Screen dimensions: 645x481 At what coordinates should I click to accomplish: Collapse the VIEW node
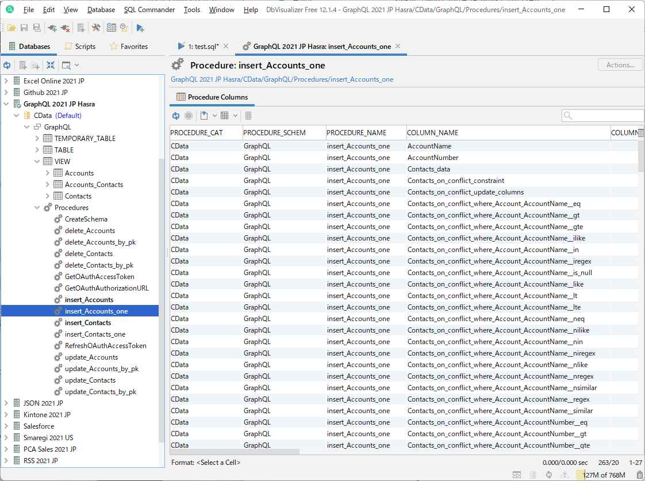coord(37,162)
